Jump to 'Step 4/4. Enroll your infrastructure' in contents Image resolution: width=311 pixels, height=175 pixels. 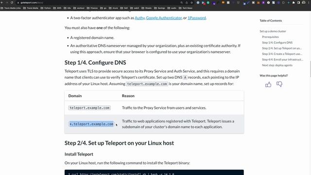[x=282, y=59]
